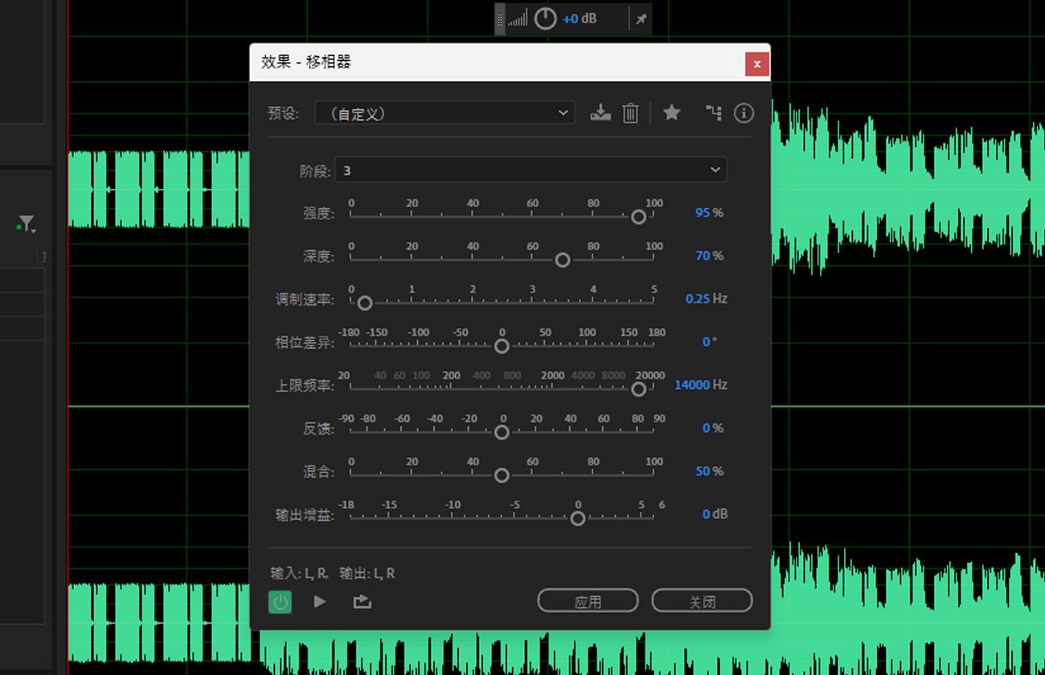Expand the 阶段 stages dropdown
This screenshot has width=1045, height=675.
click(531, 170)
